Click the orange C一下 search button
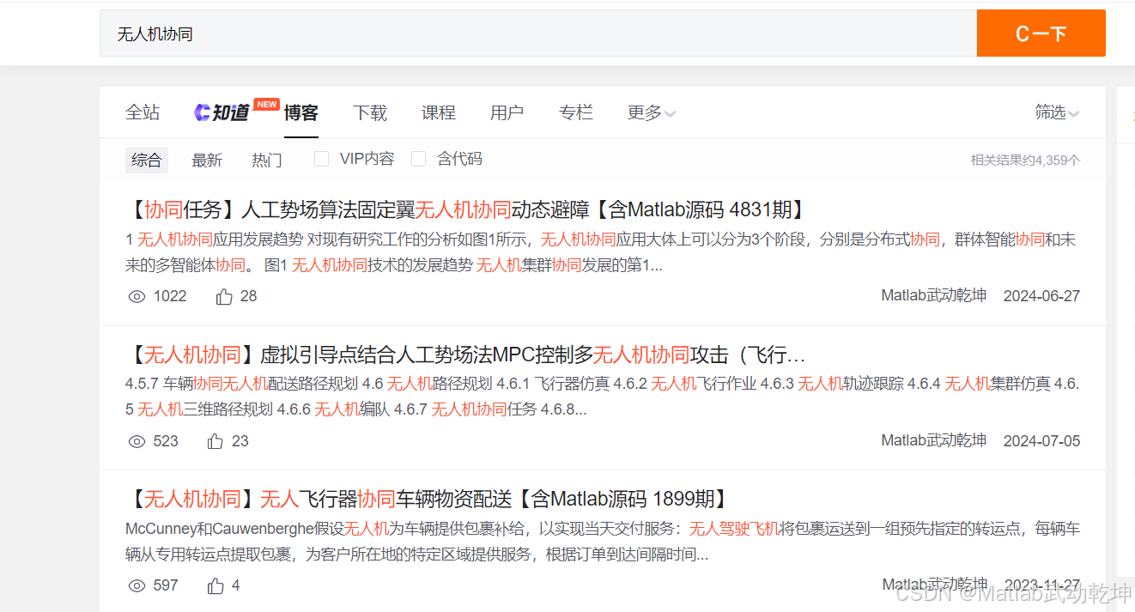The image size is (1135, 612). [1041, 33]
